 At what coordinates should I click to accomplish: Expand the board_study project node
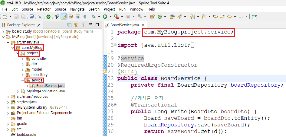pos(3,31)
